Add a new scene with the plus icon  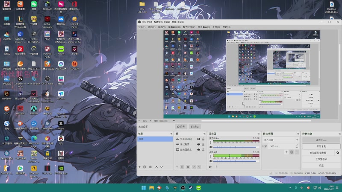click(139, 167)
